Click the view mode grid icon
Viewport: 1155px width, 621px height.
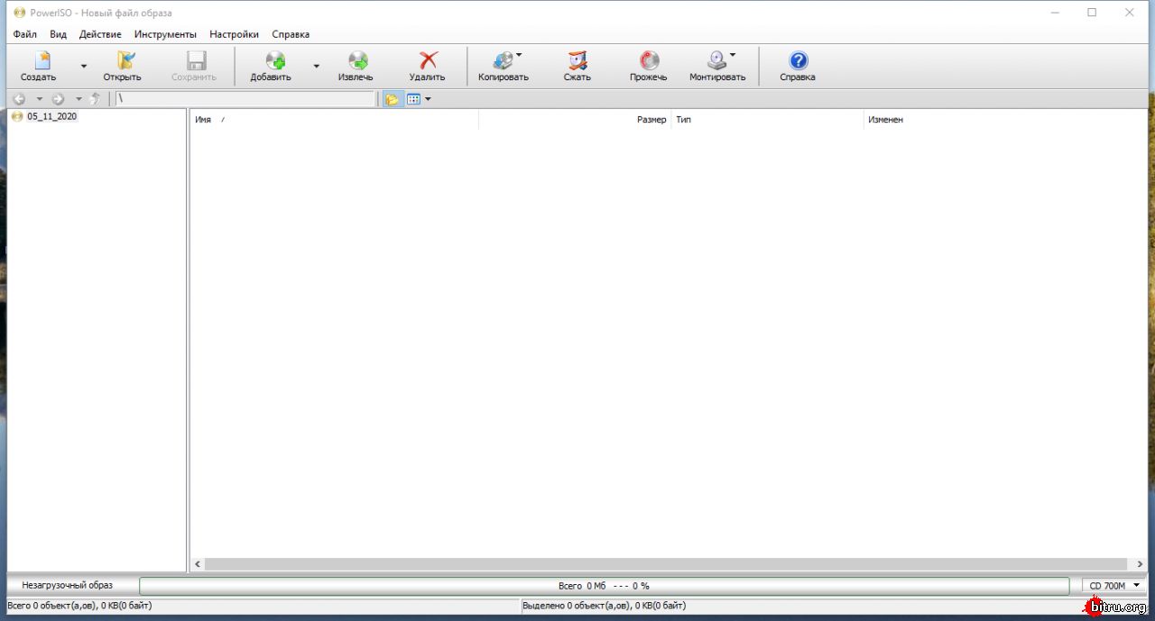[413, 99]
